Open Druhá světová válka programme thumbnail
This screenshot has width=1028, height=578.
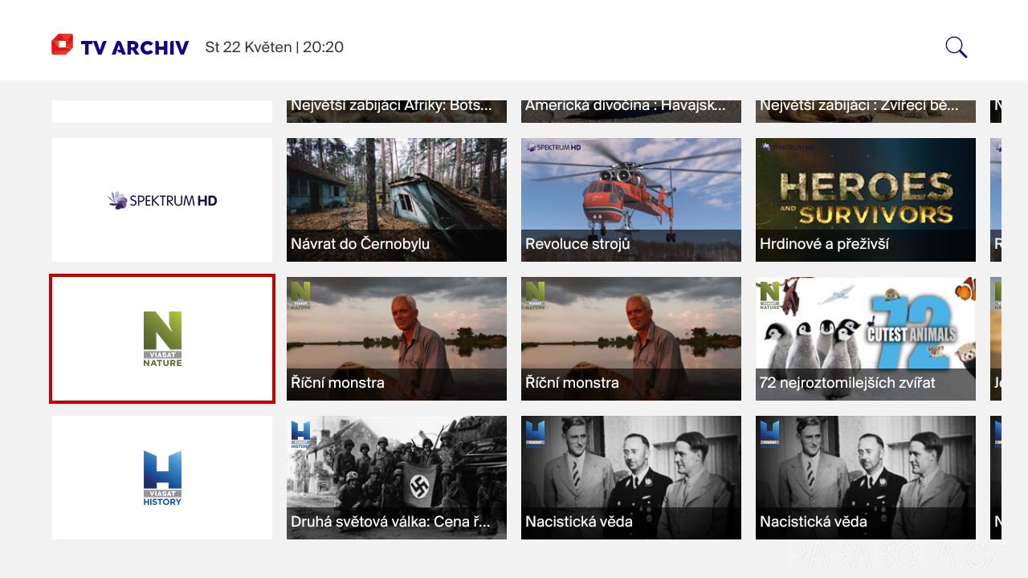[397, 478]
